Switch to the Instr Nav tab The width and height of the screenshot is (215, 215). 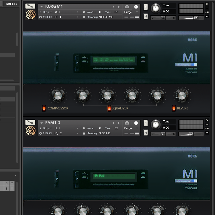click(11, 4)
